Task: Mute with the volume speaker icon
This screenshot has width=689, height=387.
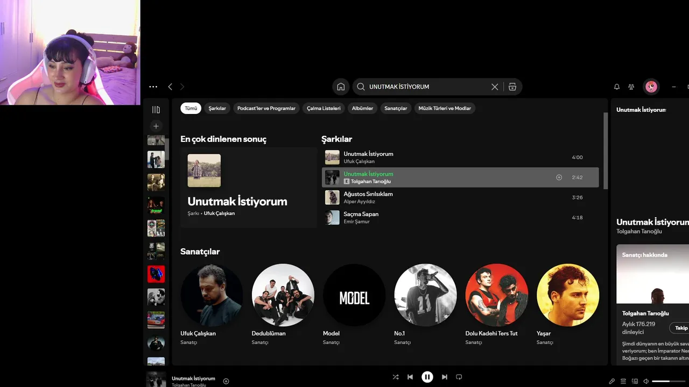Action: click(646, 381)
